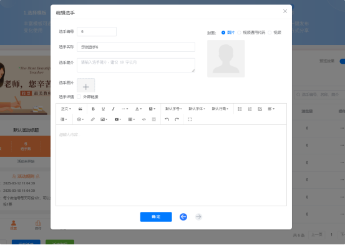Click the cover avatar placeholder thumbnail
This screenshot has width=345, height=245.
[226, 59]
